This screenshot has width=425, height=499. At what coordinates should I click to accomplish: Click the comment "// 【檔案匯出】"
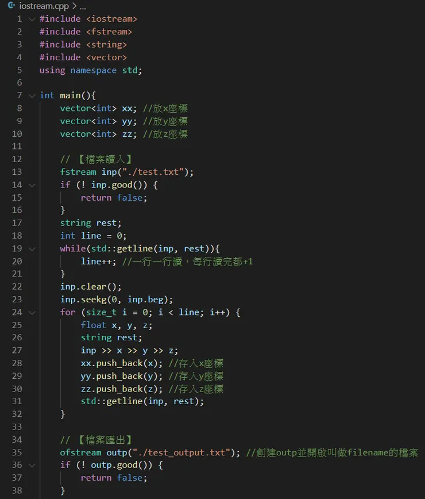click(x=96, y=440)
